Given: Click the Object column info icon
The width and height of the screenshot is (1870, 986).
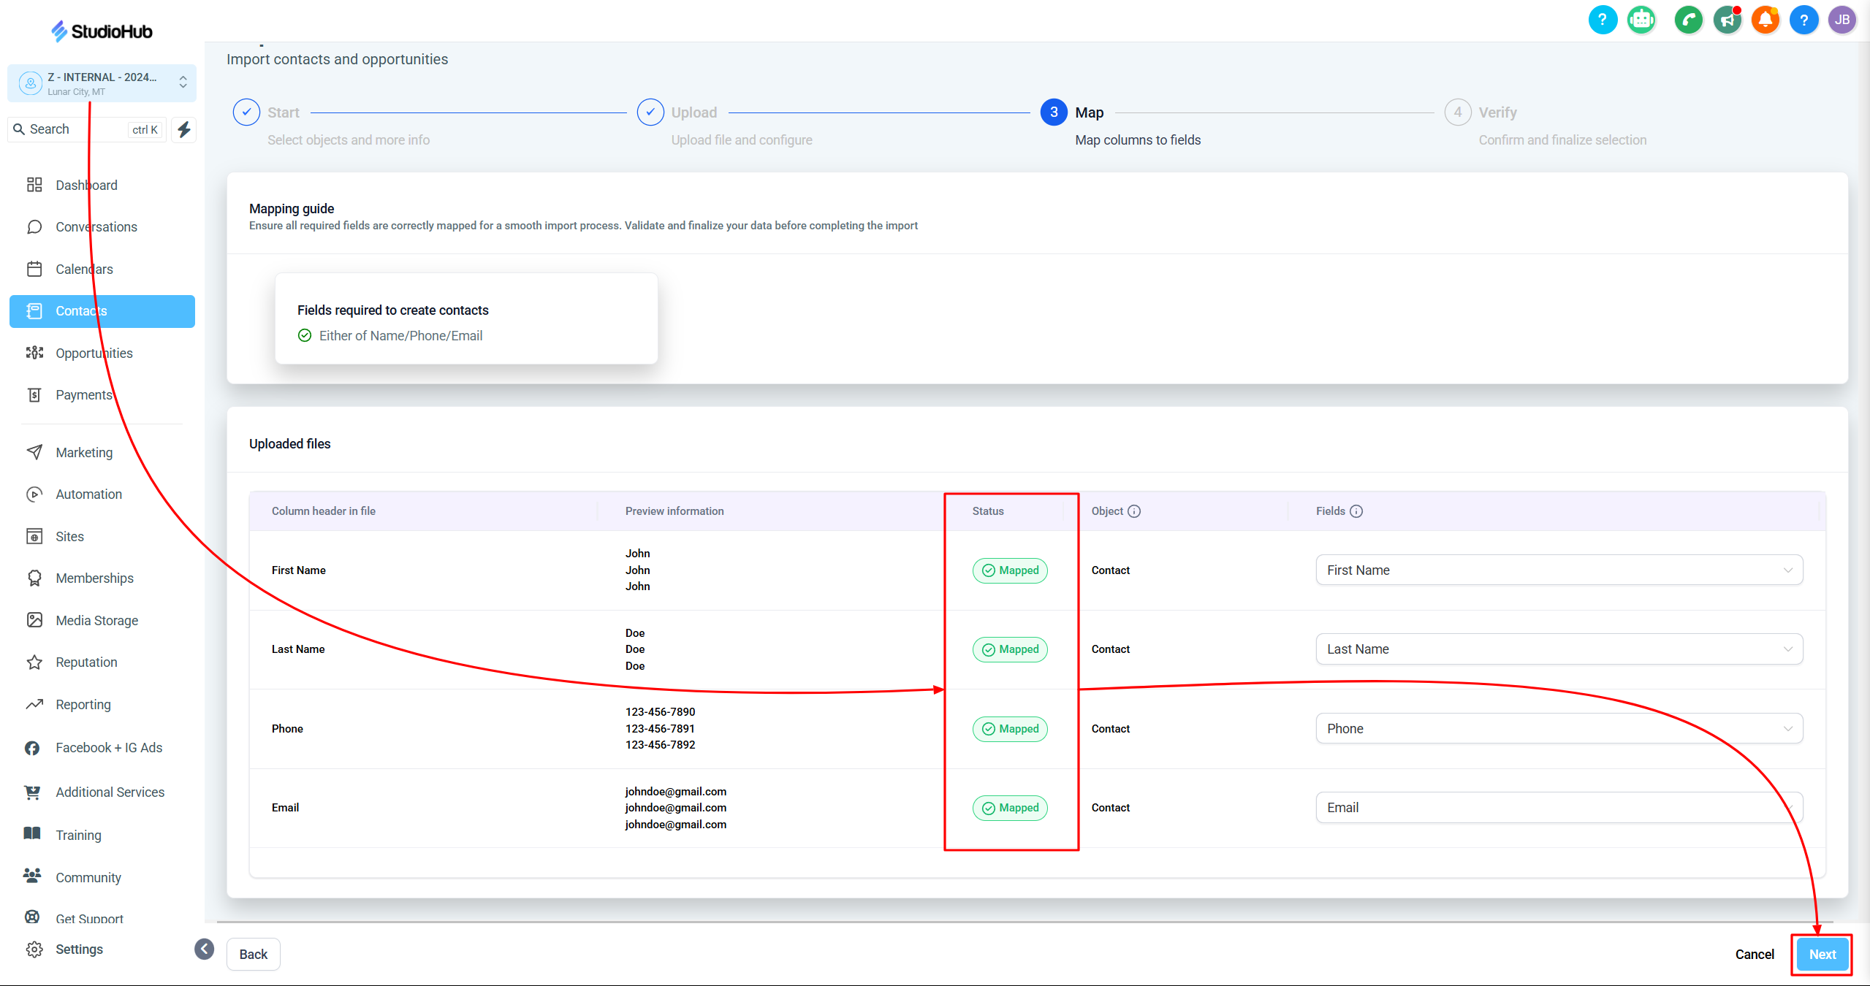Looking at the screenshot, I should (x=1134, y=511).
